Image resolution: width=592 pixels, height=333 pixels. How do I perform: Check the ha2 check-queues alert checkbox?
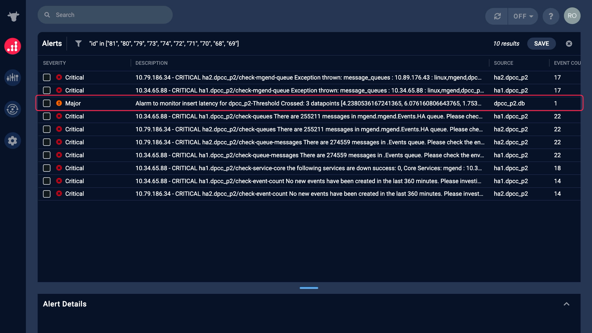pyautogui.click(x=47, y=129)
